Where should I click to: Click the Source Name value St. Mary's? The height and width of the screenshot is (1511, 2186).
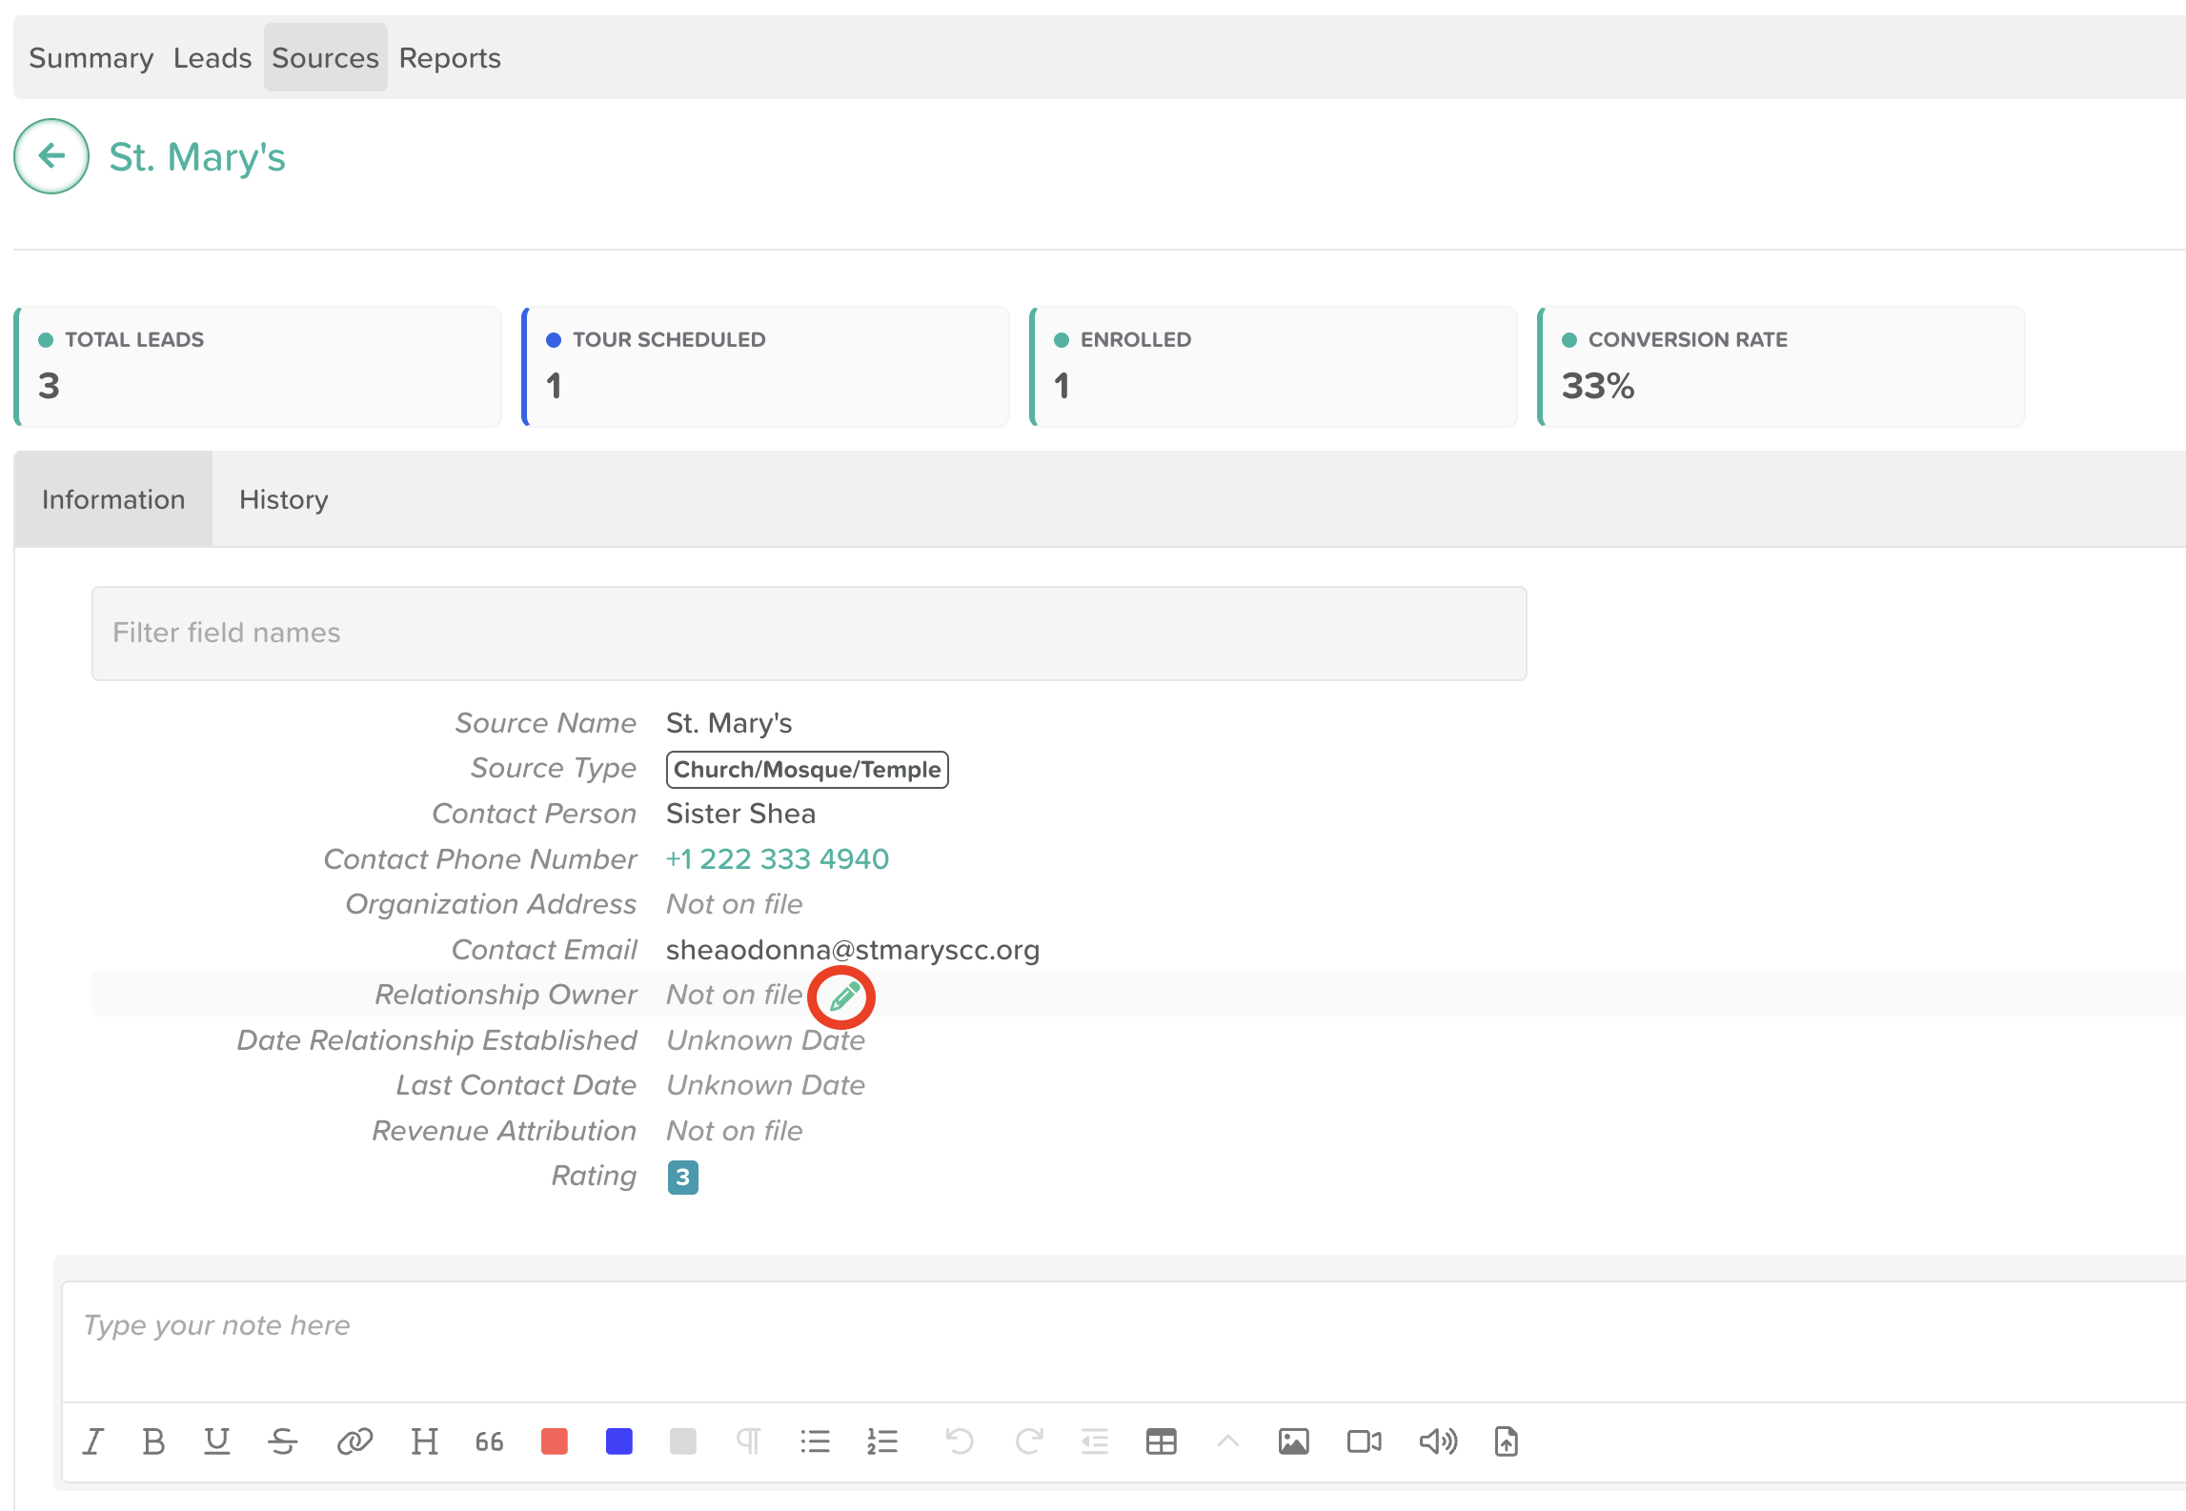pyautogui.click(x=729, y=723)
